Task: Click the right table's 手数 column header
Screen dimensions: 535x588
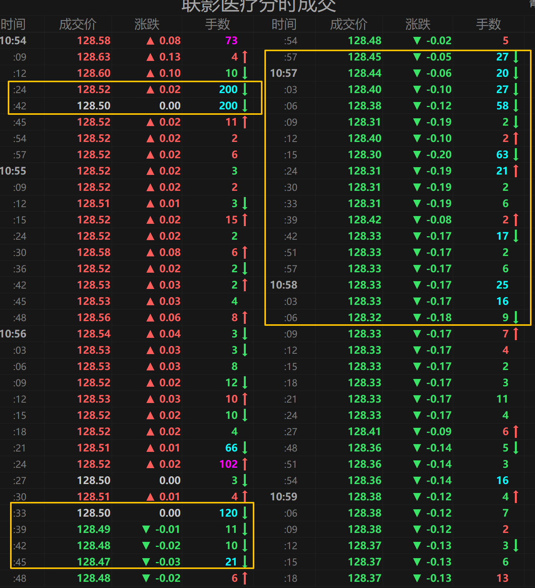Action: [488, 24]
